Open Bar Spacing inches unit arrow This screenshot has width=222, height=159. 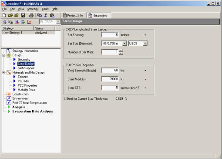tap(145, 35)
